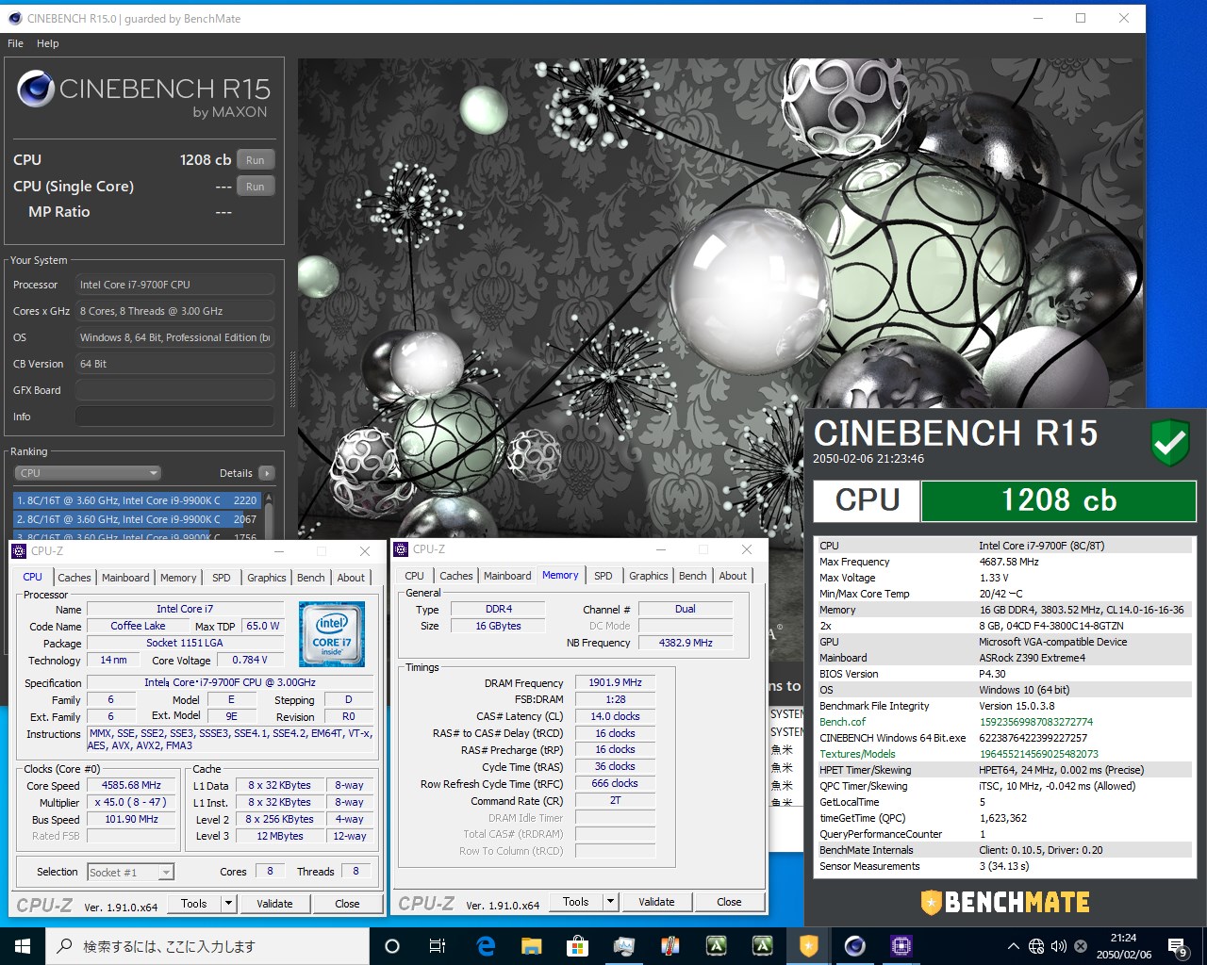This screenshot has width=1207, height=965.
Task: Run the CPU Single Core benchmark
Action: (x=256, y=186)
